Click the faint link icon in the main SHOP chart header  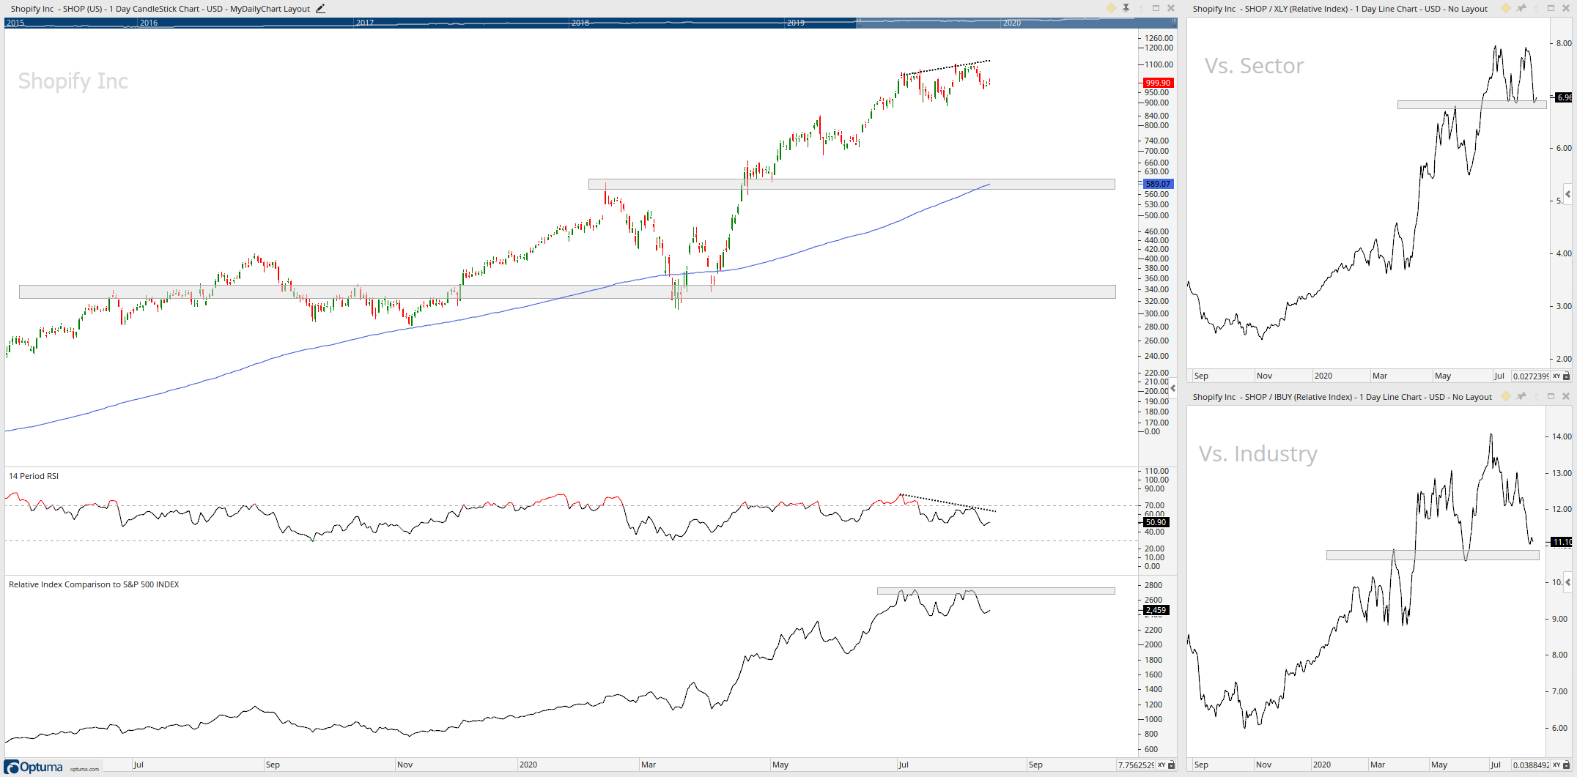pos(1141,8)
